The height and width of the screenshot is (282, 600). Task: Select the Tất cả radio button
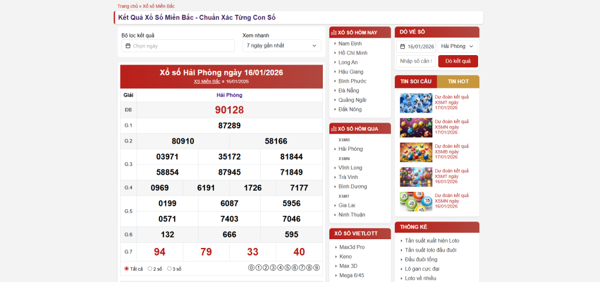(127, 269)
